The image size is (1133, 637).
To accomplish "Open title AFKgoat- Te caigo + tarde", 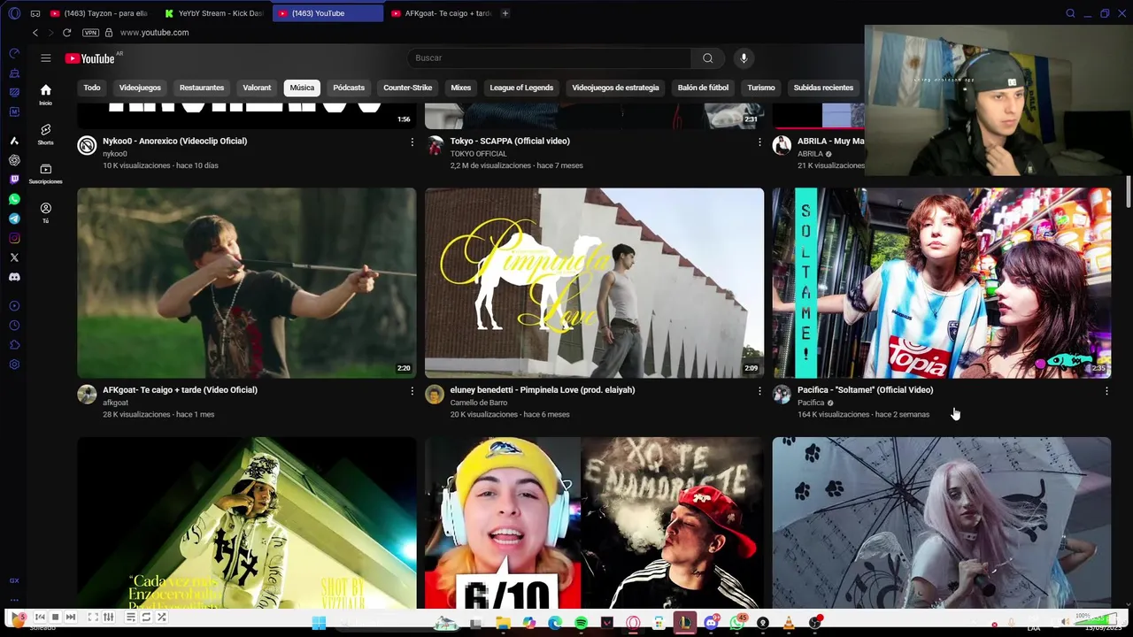I will [180, 390].
